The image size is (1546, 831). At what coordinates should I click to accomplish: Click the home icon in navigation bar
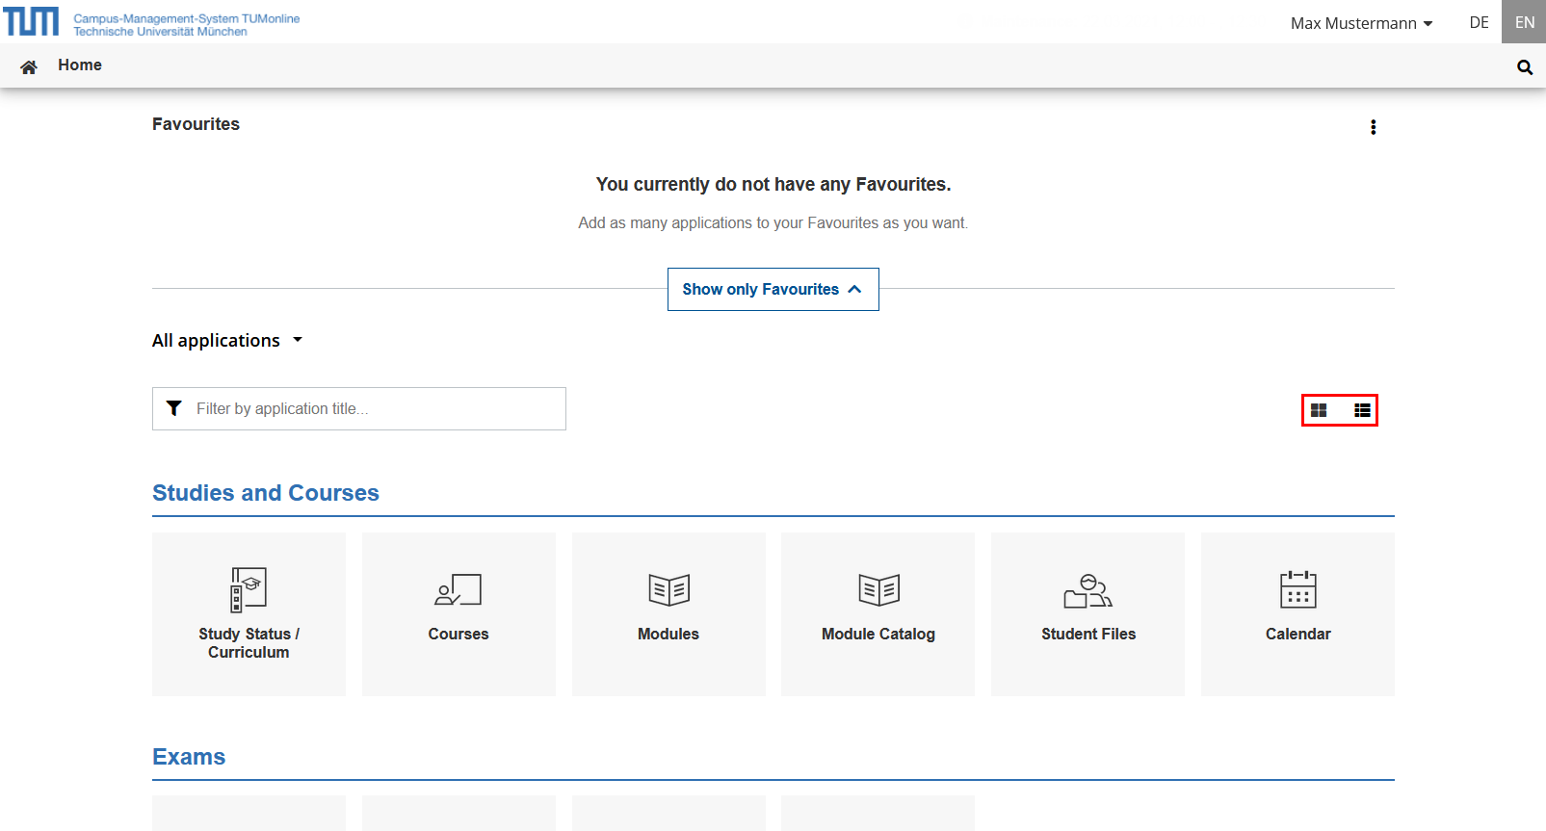click(29, 66)
